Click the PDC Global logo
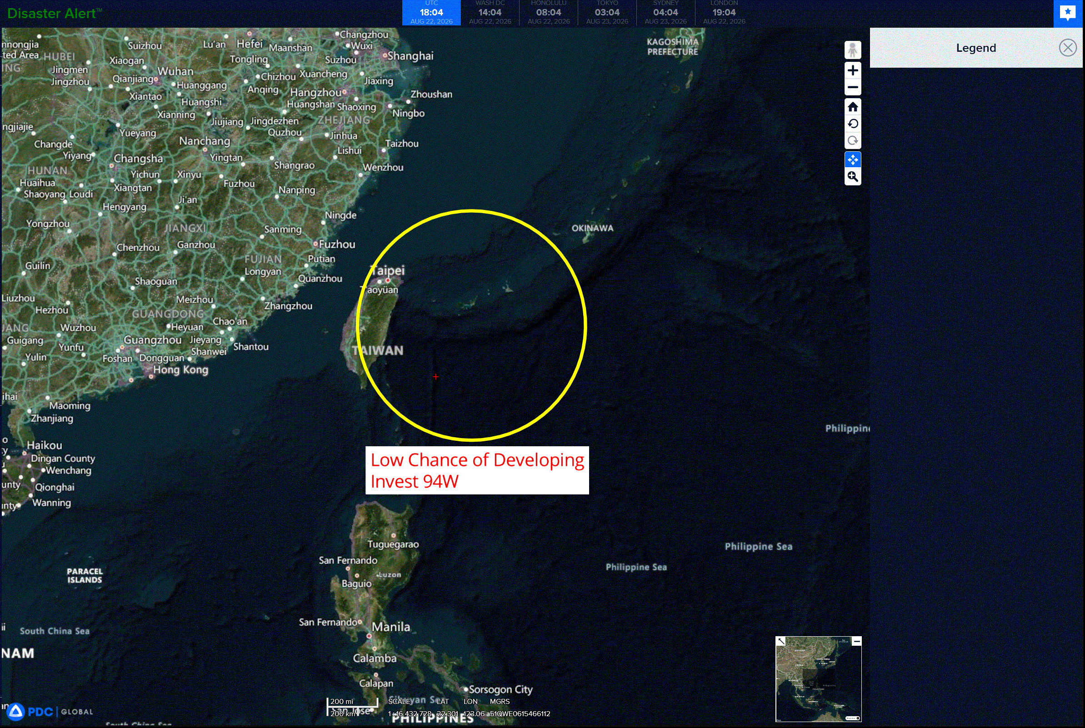1085x728 pixels. 50,711
